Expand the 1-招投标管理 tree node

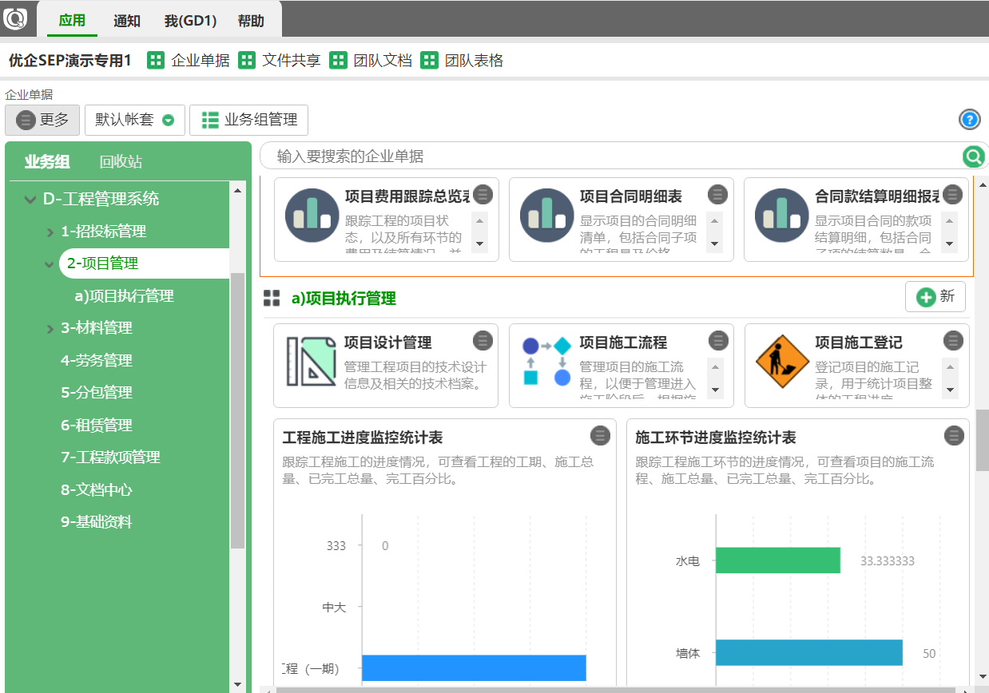(50, 232)
